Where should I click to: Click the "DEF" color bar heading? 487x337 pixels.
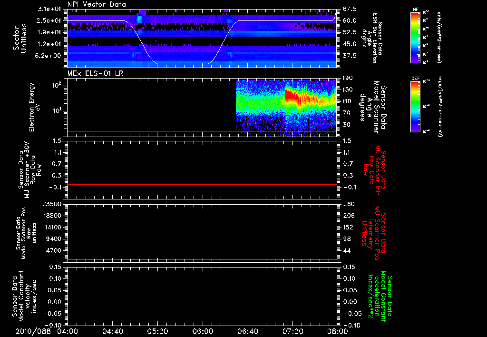point(415,79)
